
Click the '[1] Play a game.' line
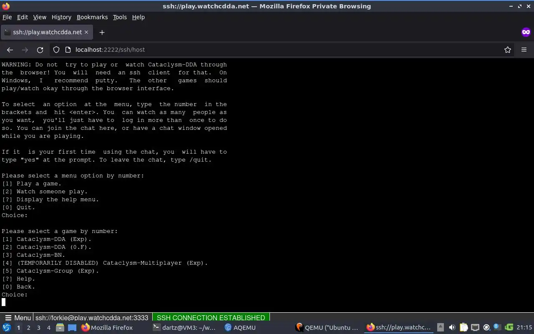(32, 184)
